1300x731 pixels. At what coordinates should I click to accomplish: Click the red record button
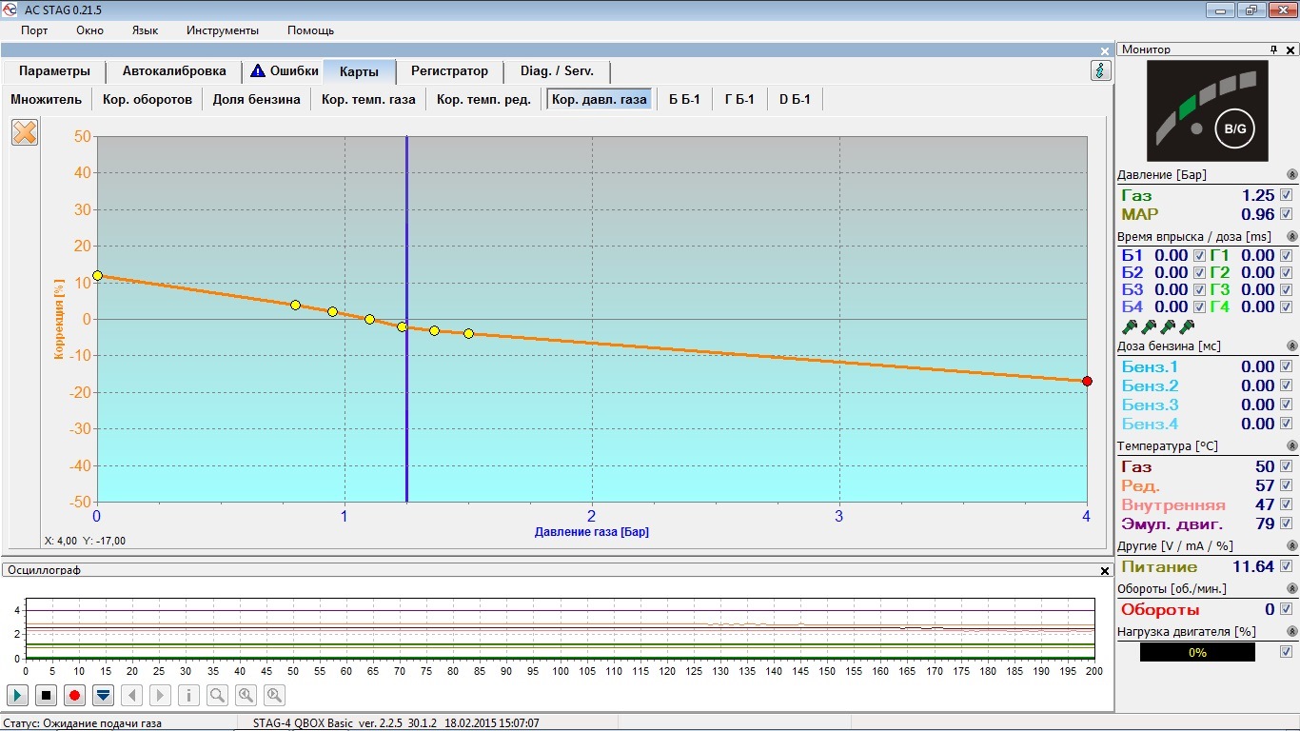74,695
